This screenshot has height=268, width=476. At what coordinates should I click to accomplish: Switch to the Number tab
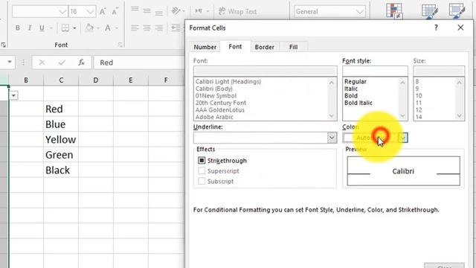[205, 47]
